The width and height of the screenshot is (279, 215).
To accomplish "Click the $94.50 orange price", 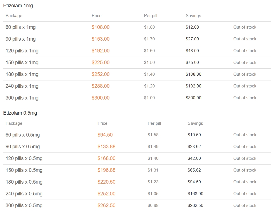I will click(x=105, y=135).
